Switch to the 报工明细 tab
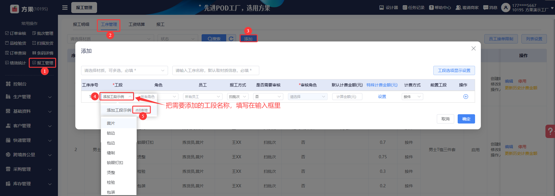The width and height of the screenshot is (555, 196). click(81, 24)
